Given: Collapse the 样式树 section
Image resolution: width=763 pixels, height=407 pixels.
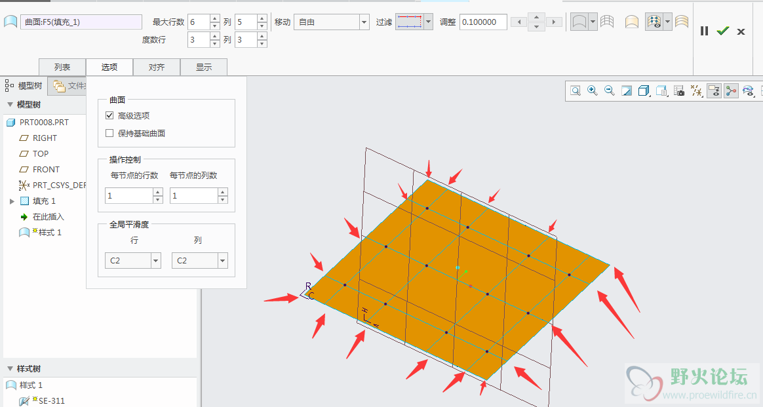Looking at the screenshot, I should coord(10,368).
